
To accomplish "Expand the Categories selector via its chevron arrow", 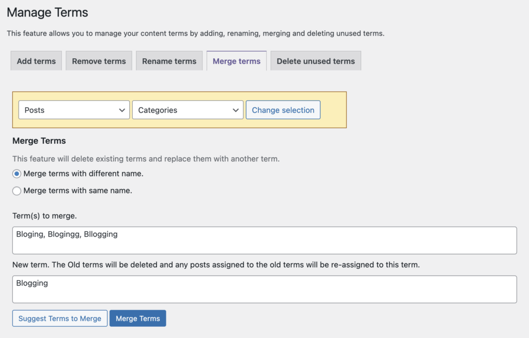I will [237, 110].
